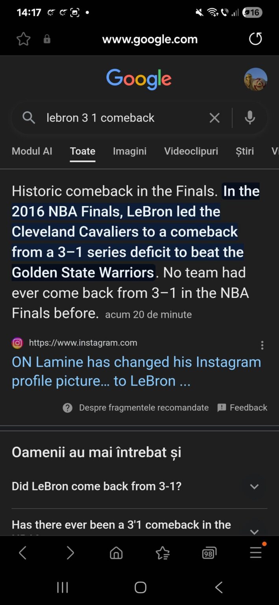Clear the search query with the X button
Image resolution: width=279 pixels, height=605 pixels.
tap(214, 117)
